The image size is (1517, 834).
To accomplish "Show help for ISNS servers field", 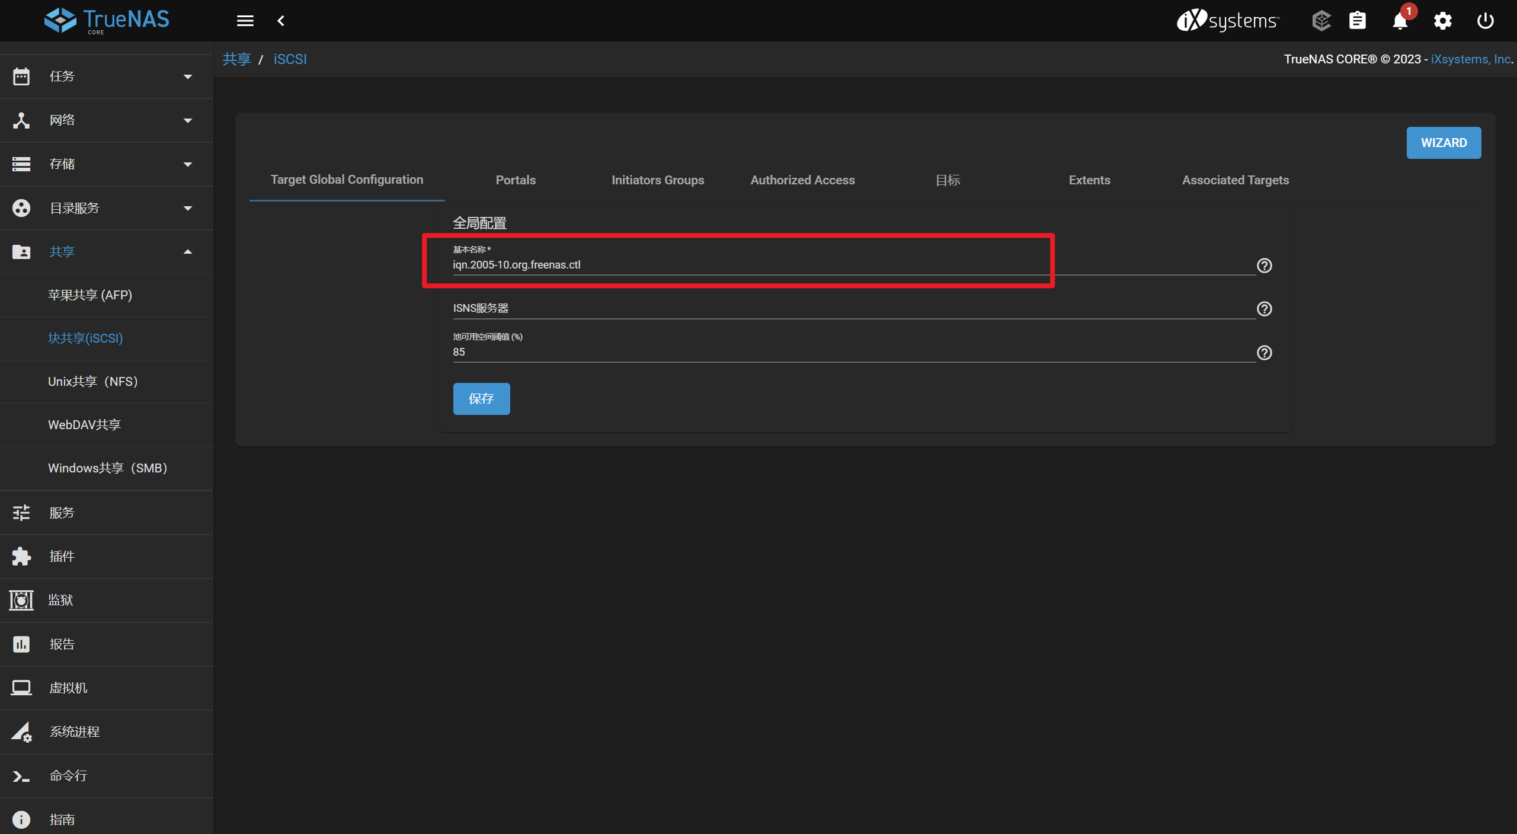I will 1264,309.
